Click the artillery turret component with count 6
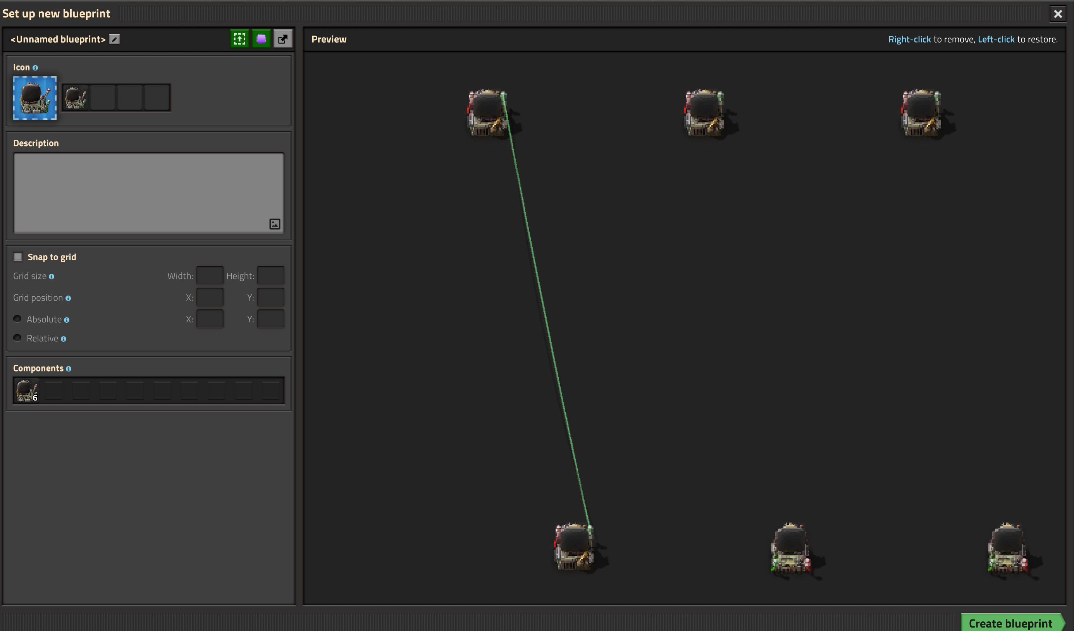The height and width of the screenshot is (631, 1074). point(27,390)
